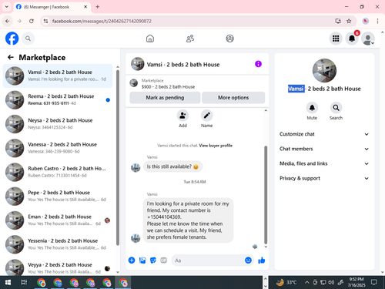Screen dimensions: 385x289
Task: Expand the Privacy & support section
Action: point(324,178)
